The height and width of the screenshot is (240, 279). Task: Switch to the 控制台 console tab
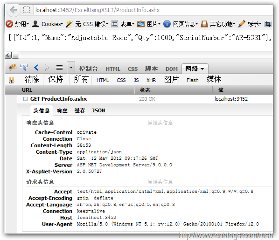[x=88, y=69]
